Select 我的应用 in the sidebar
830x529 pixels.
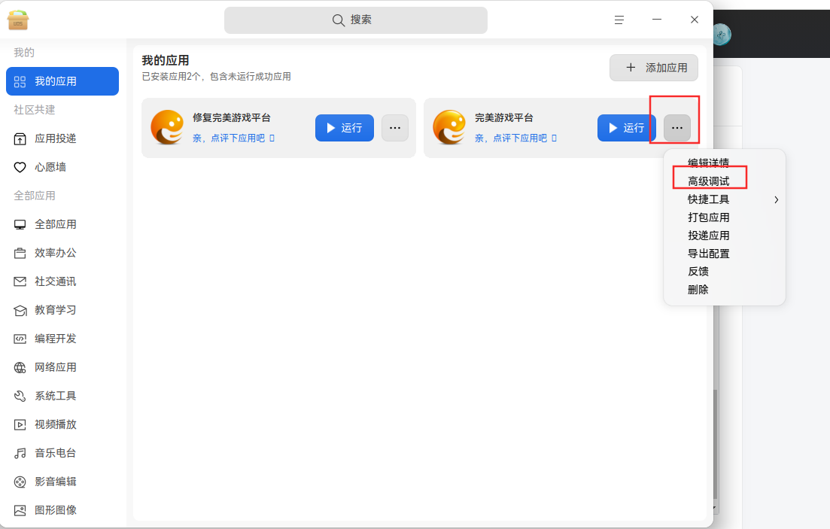(62, 81)
